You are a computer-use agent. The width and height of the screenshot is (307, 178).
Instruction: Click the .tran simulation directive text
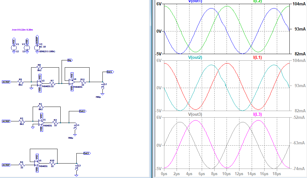(22, 30)
